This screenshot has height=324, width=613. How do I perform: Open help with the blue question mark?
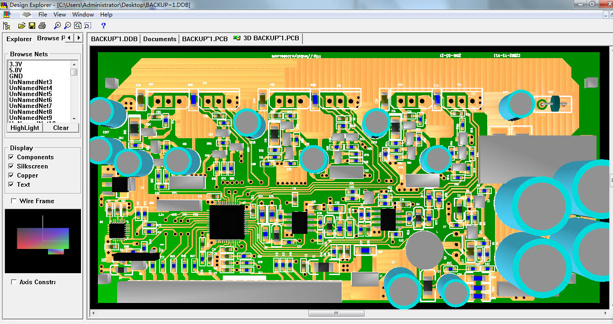[x=103, y=26]
